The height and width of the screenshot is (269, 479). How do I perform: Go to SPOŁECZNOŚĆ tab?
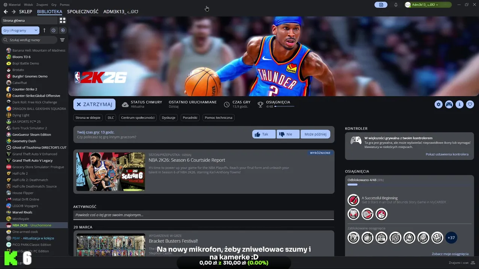[83, 12]
